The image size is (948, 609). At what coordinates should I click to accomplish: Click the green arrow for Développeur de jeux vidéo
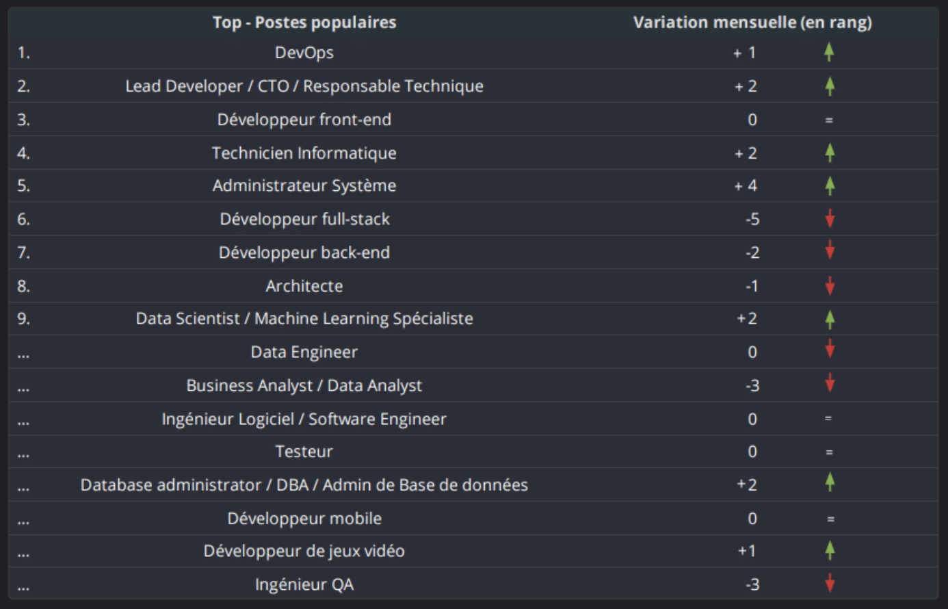pyautogui.click(x=830, y=550)
